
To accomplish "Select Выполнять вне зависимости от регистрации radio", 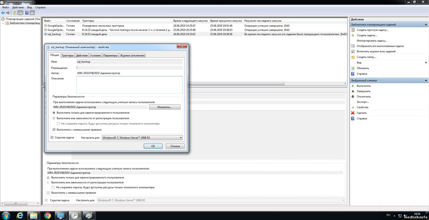I will [54, 118].
